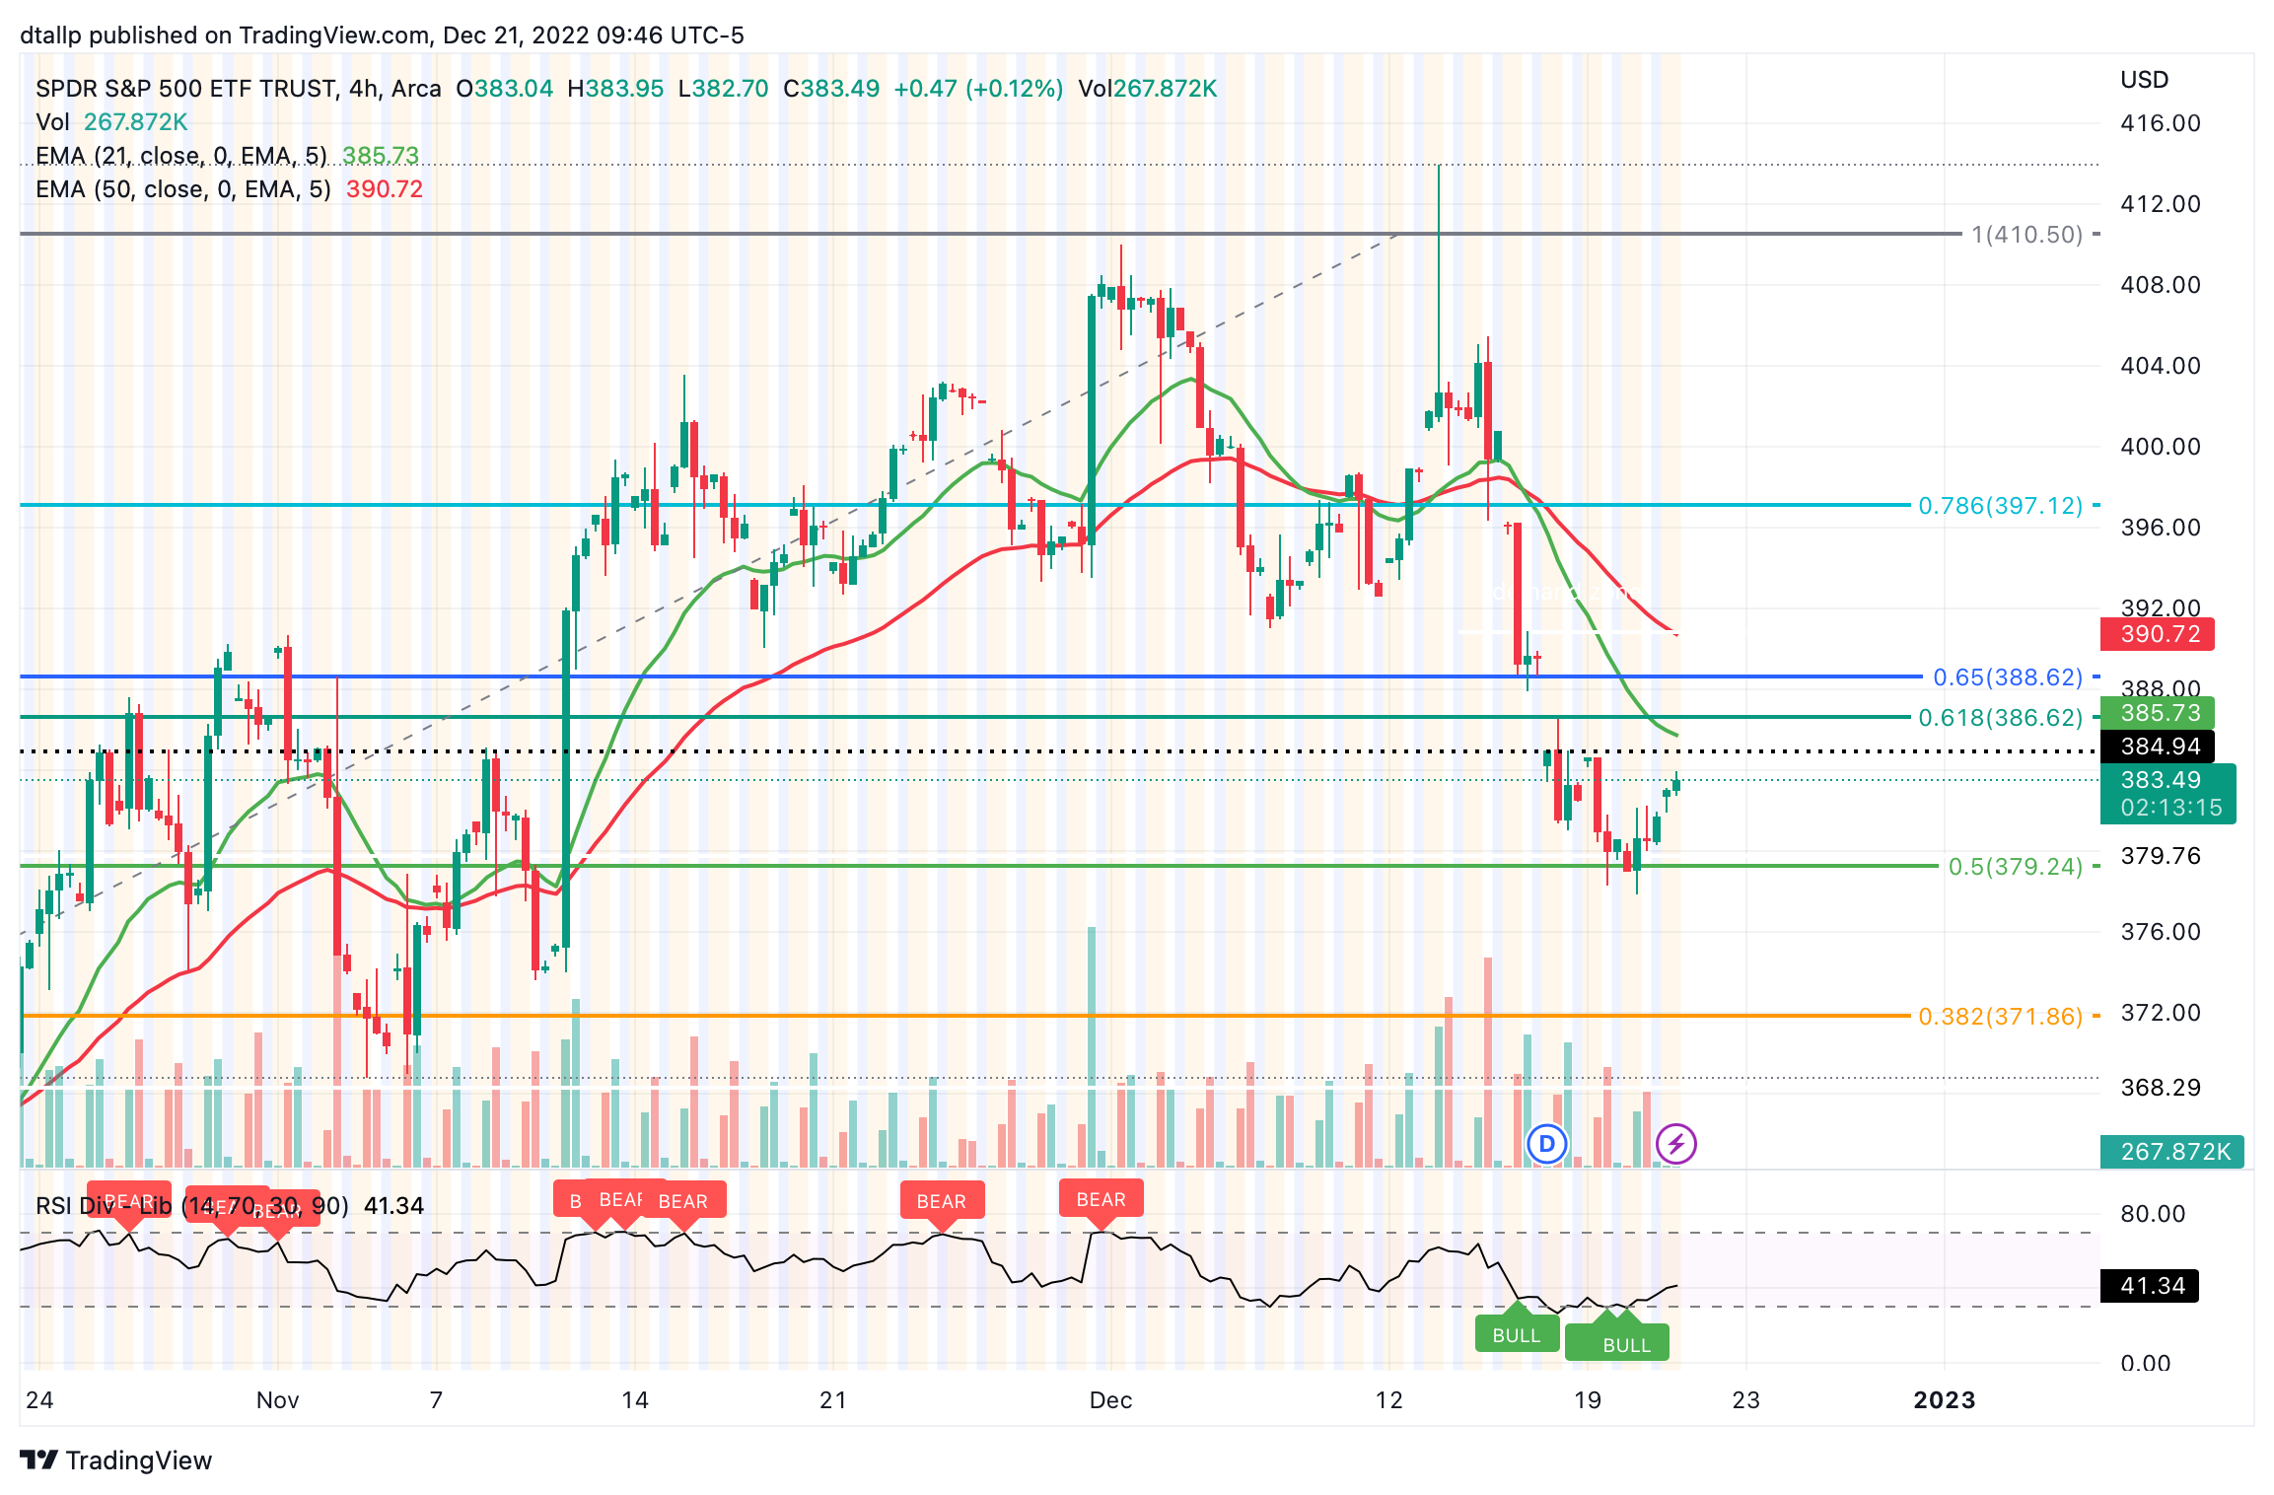Viewport: 2274px width, 1495px height.
Task: Click the Nov label on the time axis
Action: click(x=277, y=1400)
